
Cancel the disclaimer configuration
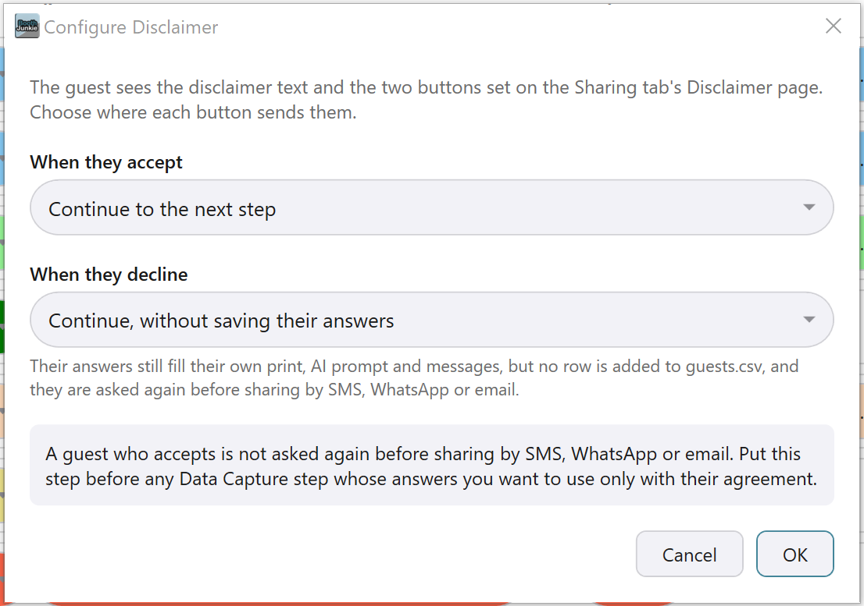(689, 554)
